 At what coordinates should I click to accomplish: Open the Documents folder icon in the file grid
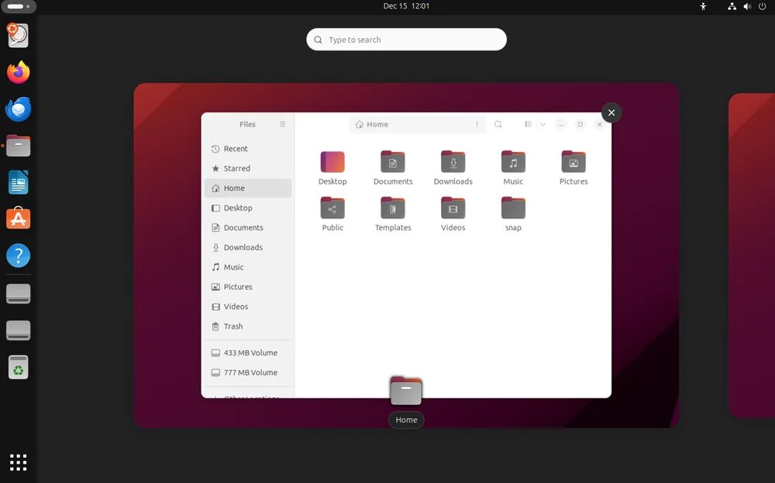(x=392, y=162)
